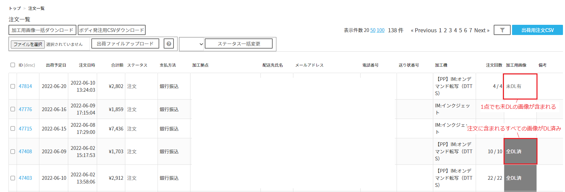Check the box for order 47403
Viewport: 565px width, 192px height.
(13, 178)
